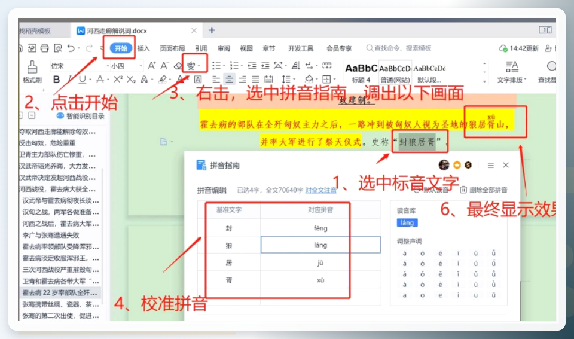Expand the borders dropdown arrow
574x339 pixels.
pyautogui.click(x=334, y=80)
